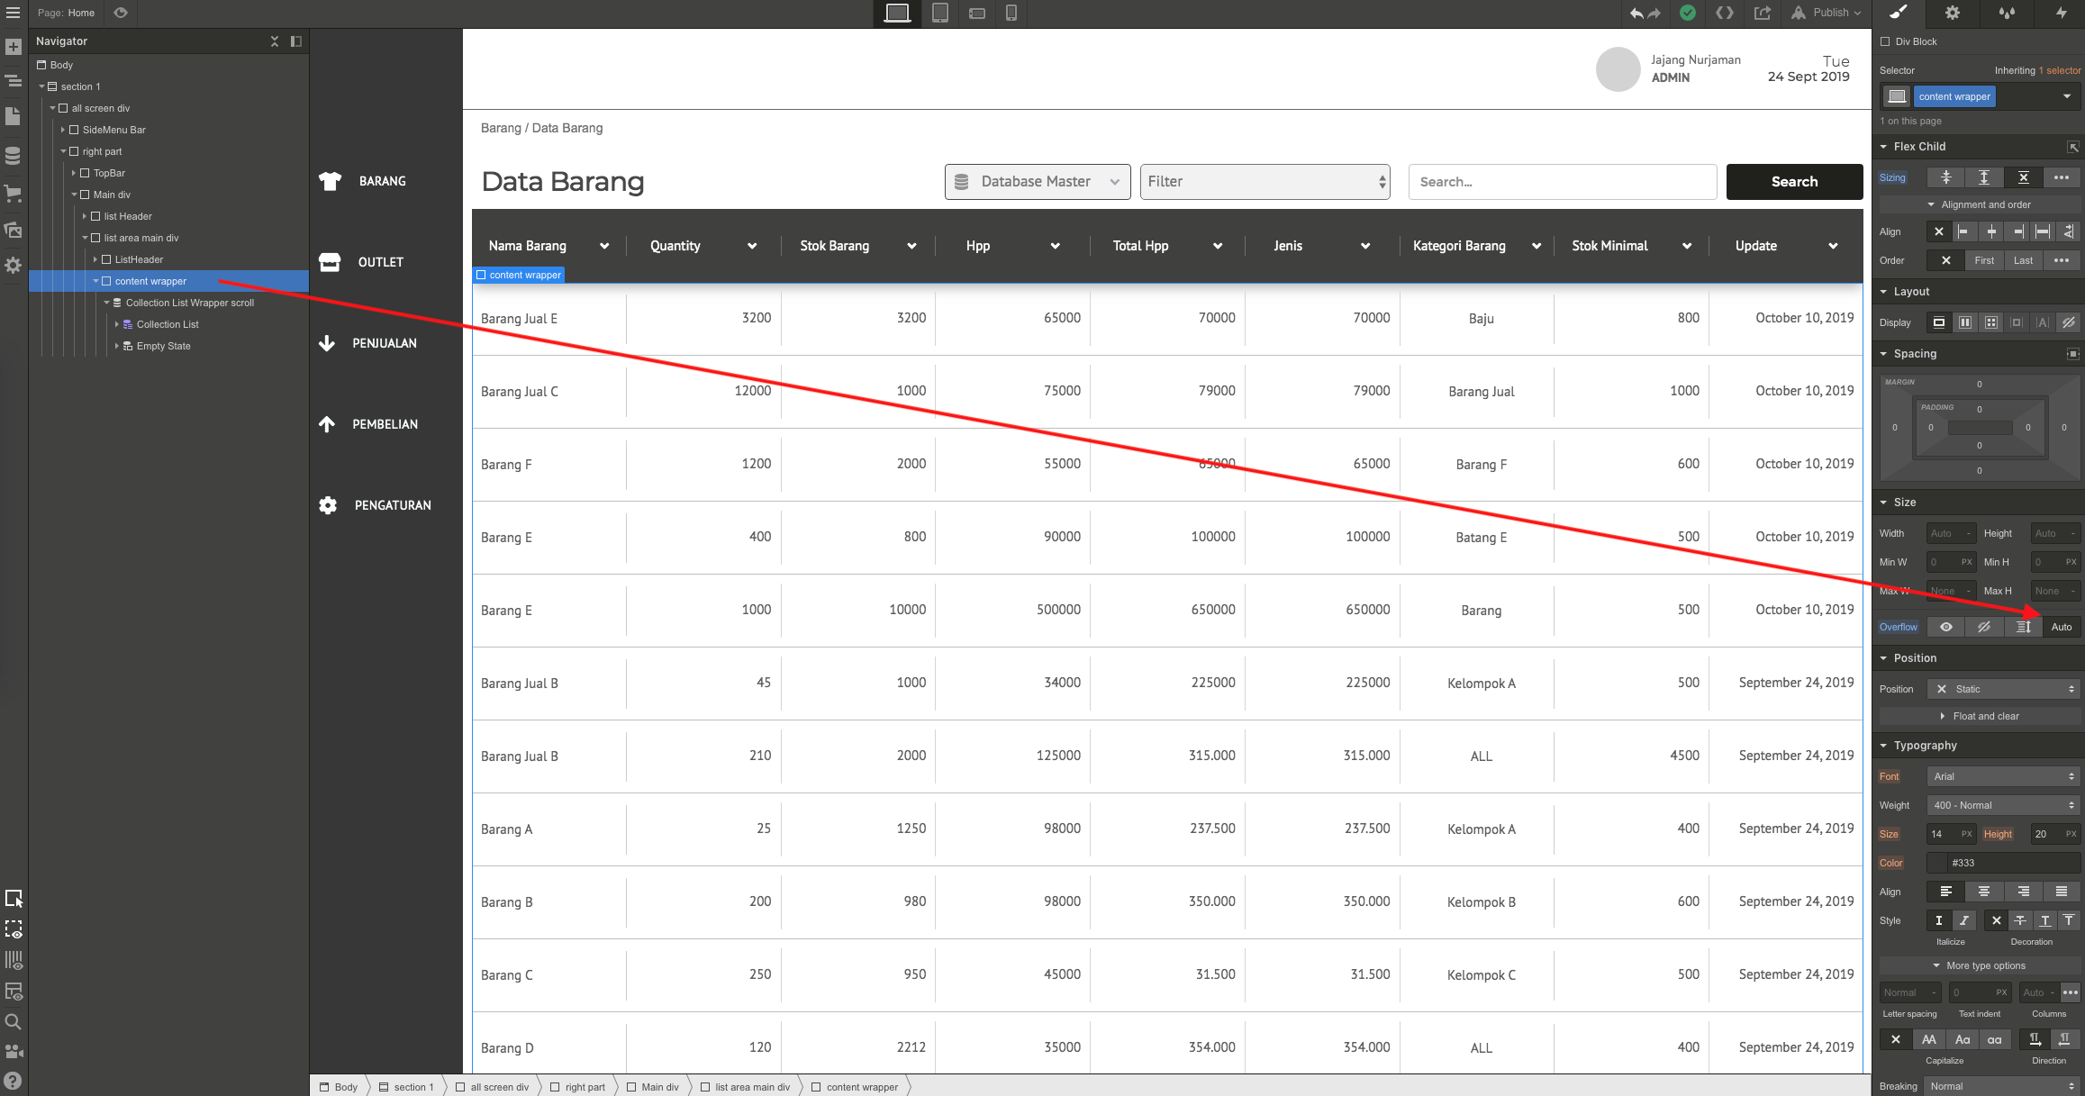
Task: Click the black Search button
Action: coord(1794,181)
